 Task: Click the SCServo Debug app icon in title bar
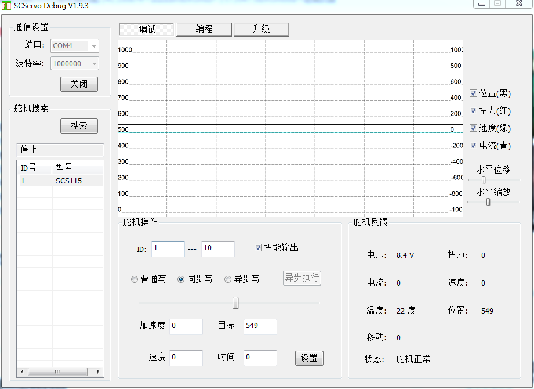click(x=6, y=5)
